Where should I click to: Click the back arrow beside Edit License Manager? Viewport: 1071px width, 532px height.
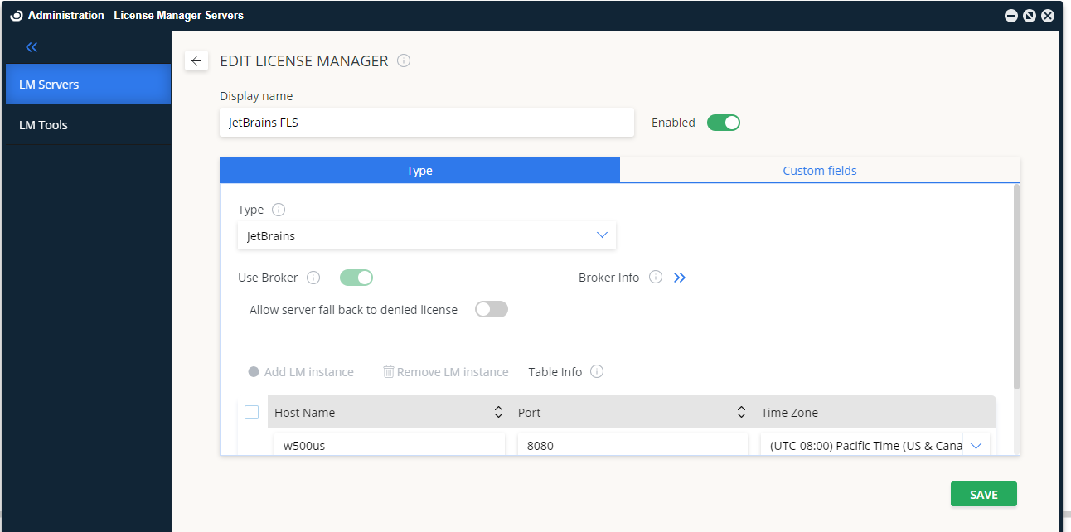196,60
